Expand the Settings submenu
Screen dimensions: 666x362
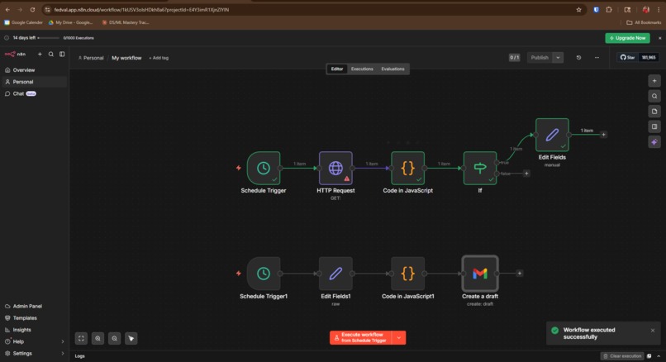tap(63, 354)
